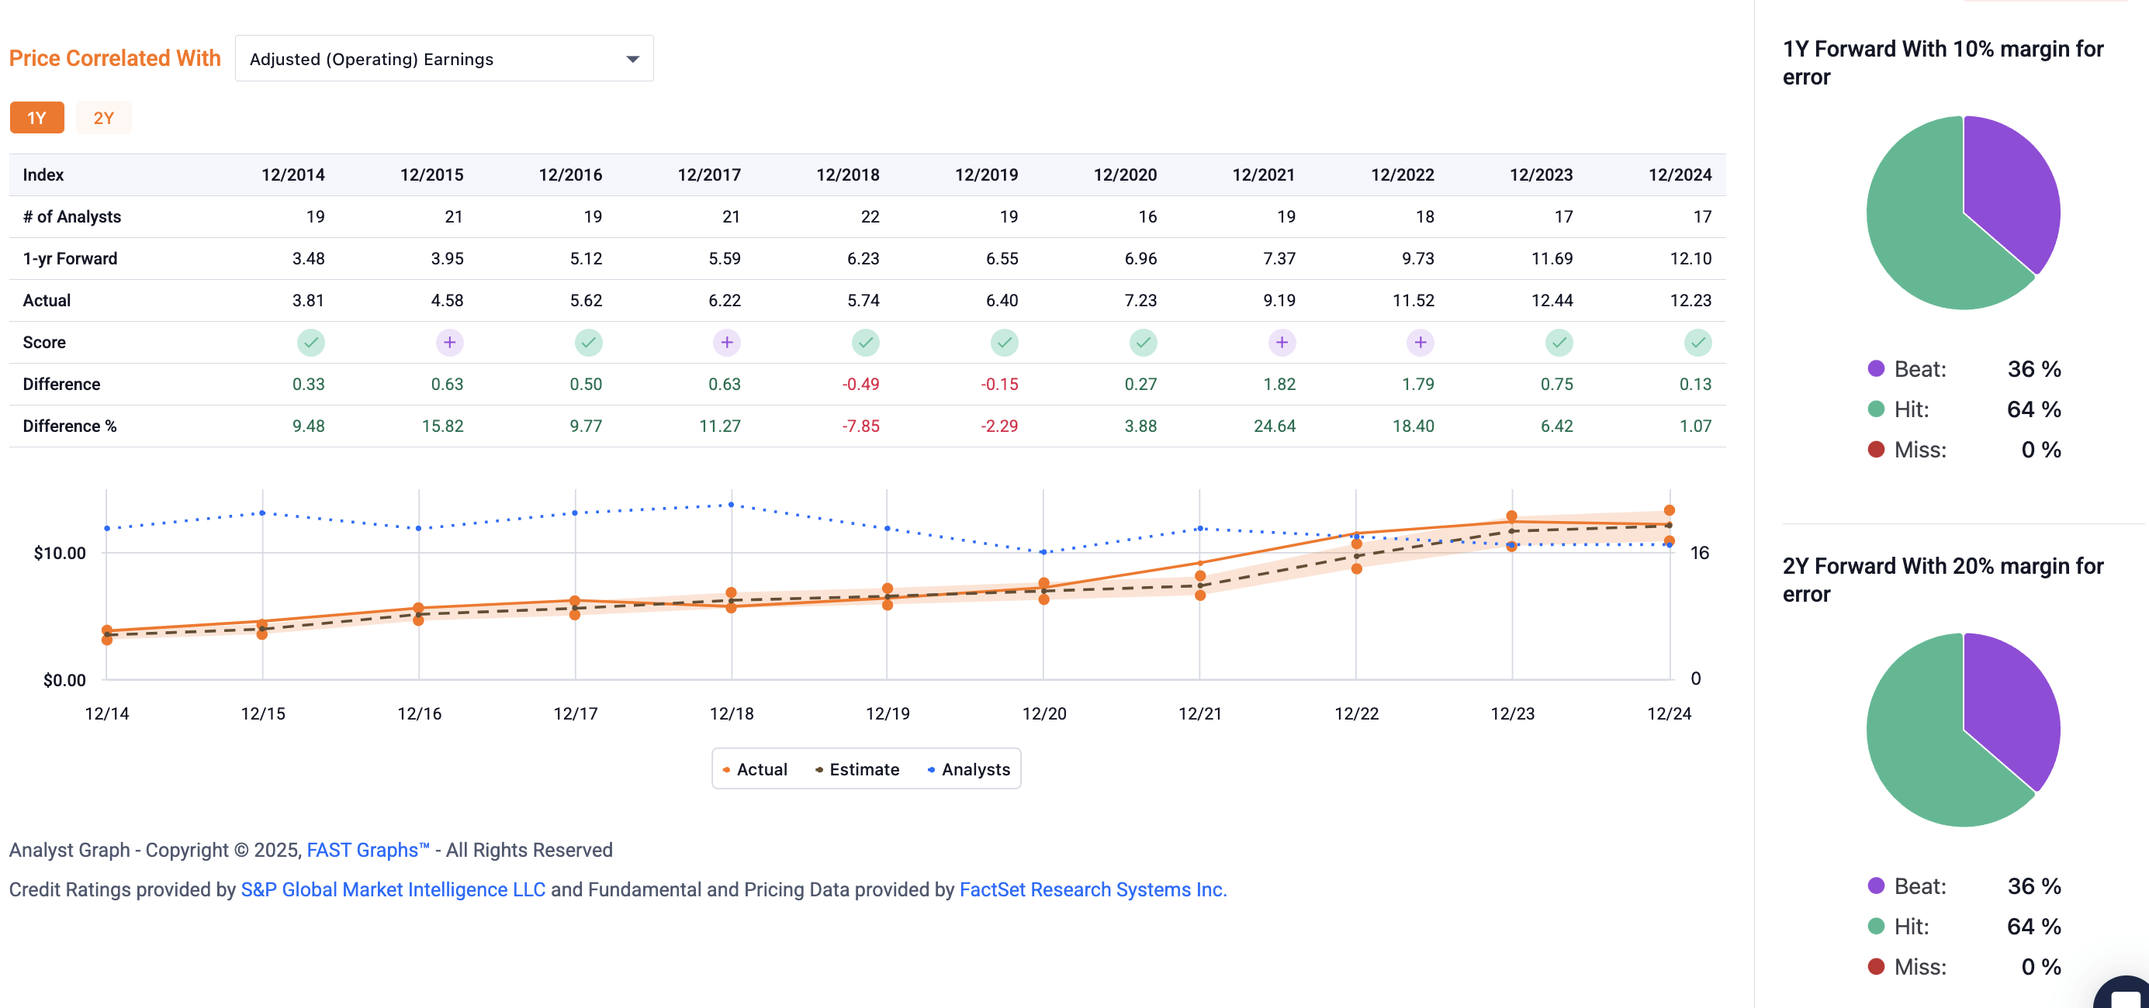Image resolution: width=2149 pixels, height=1008 pixels.
Task: Click the 12/24 actual data point on chart
Action: 1669,523
